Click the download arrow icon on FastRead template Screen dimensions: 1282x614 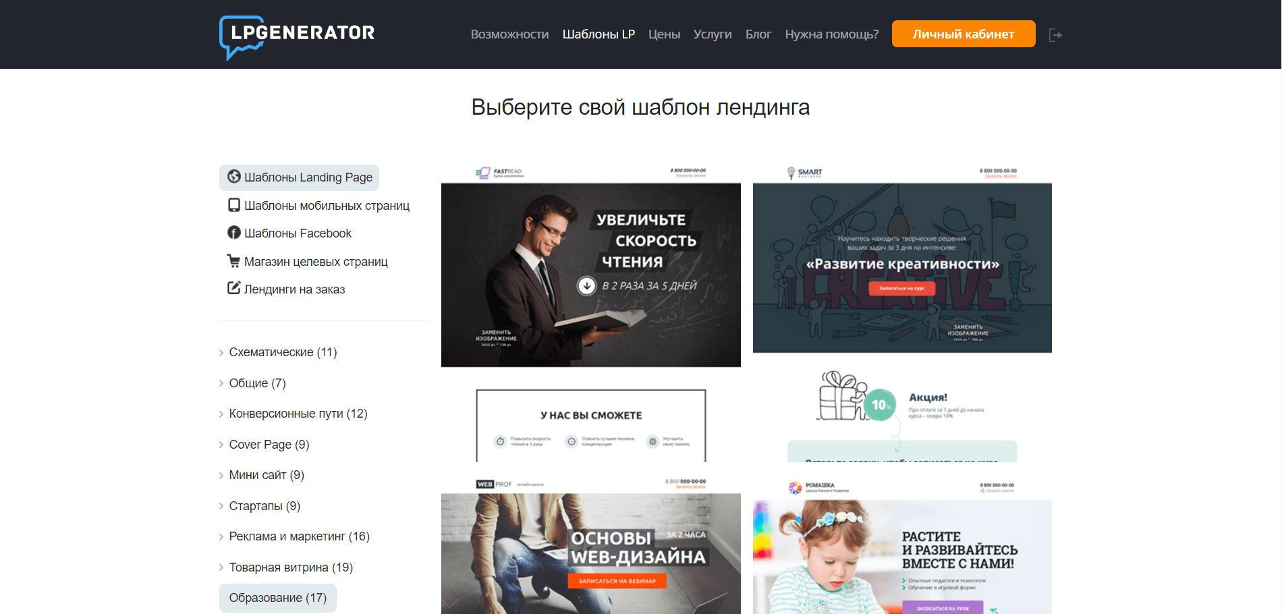(x=587, y=285)
